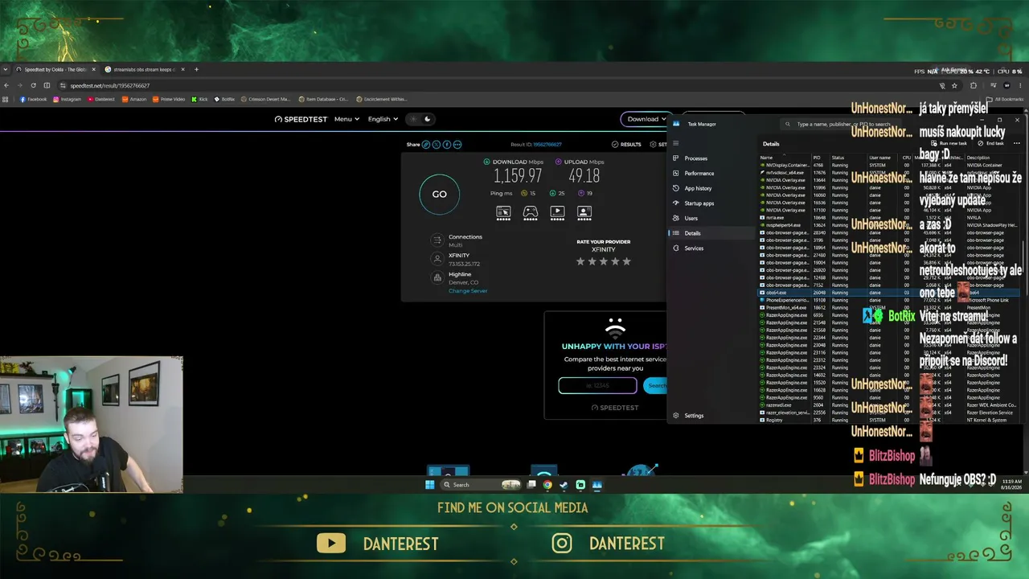This screenshot has width=1029, height=579.
Task: Select the Registry process row
Action: point(889,420)
